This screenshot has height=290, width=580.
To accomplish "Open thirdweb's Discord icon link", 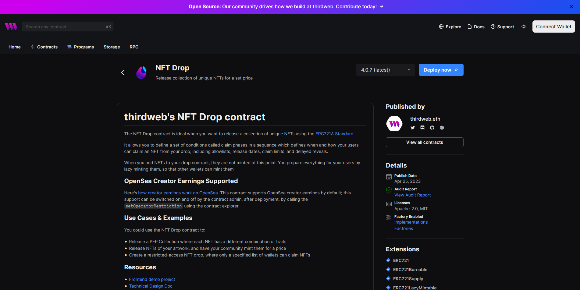I will tap(422, 128).
